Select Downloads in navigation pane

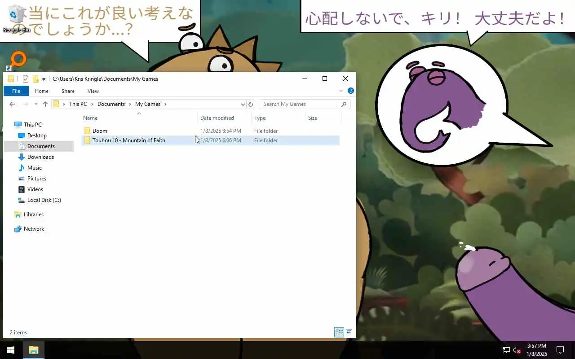click(40, 157)
